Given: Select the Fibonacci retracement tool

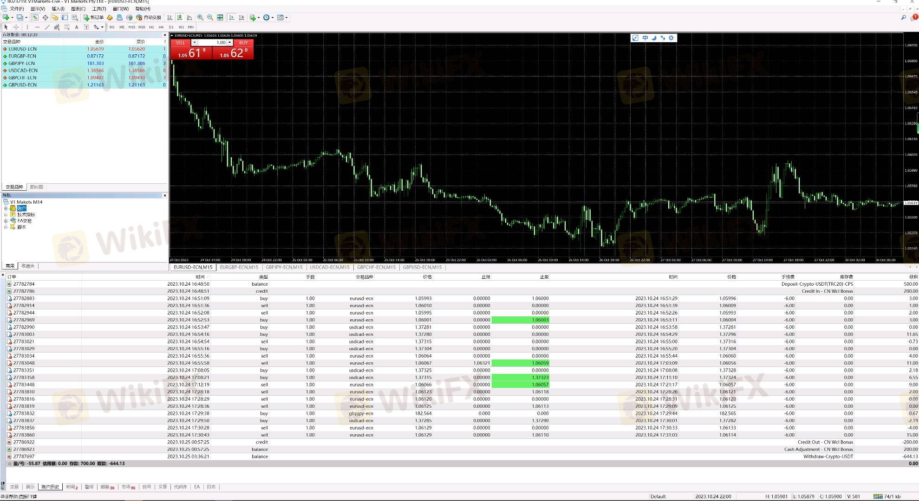Looking at the screenshot, I should pyautogui.click(x=66, y=27).
